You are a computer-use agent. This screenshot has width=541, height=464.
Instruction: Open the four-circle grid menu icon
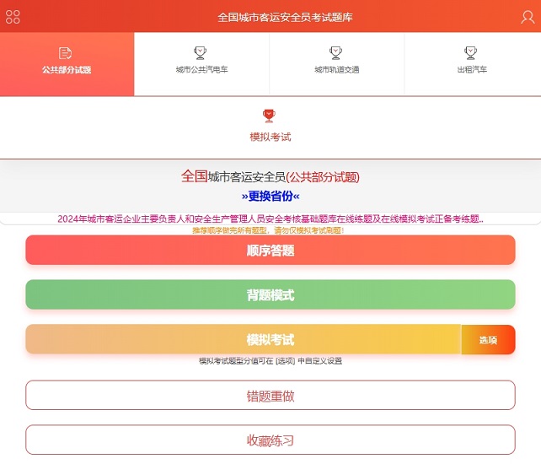pyautogui.click(x=13, y=17)
